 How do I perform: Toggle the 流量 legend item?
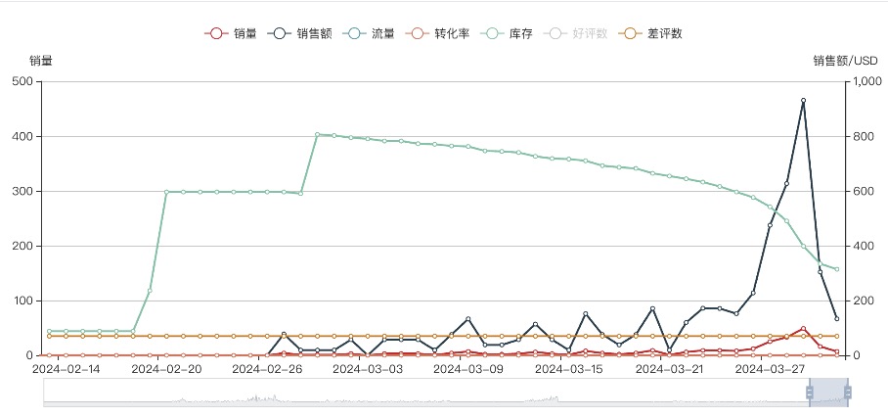pos(370,33)
